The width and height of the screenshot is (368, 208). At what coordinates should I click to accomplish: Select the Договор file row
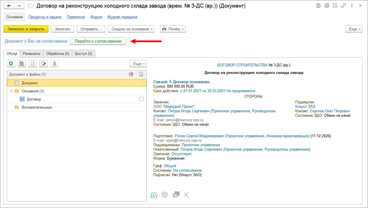76,99
